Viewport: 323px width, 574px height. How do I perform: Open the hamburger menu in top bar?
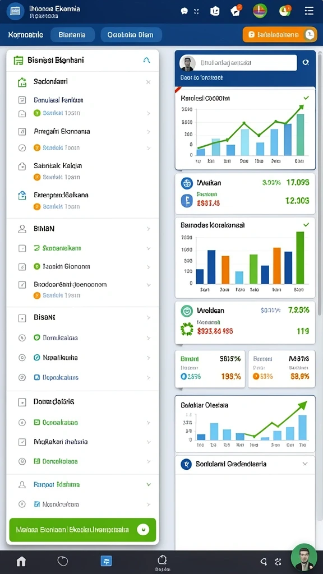point(309,11)
